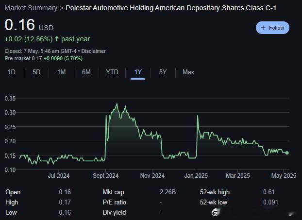Click the Jan 2025 axis label

tap(196, 176)
